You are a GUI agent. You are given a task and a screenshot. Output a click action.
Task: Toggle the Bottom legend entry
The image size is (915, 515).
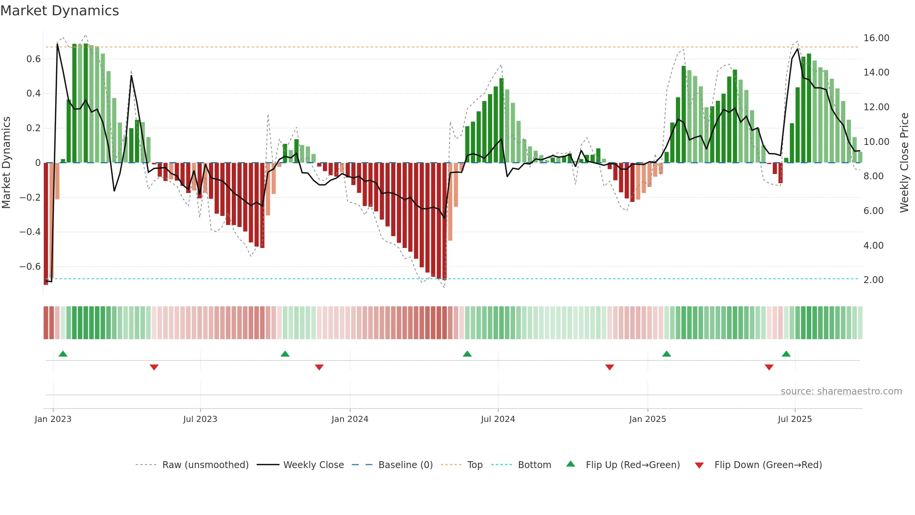click(521, 465)
